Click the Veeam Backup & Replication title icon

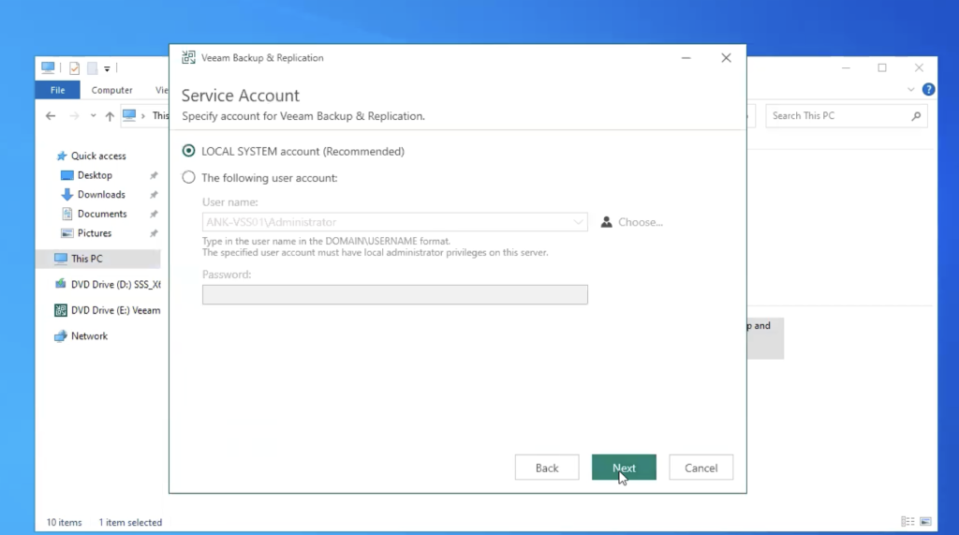188,57
